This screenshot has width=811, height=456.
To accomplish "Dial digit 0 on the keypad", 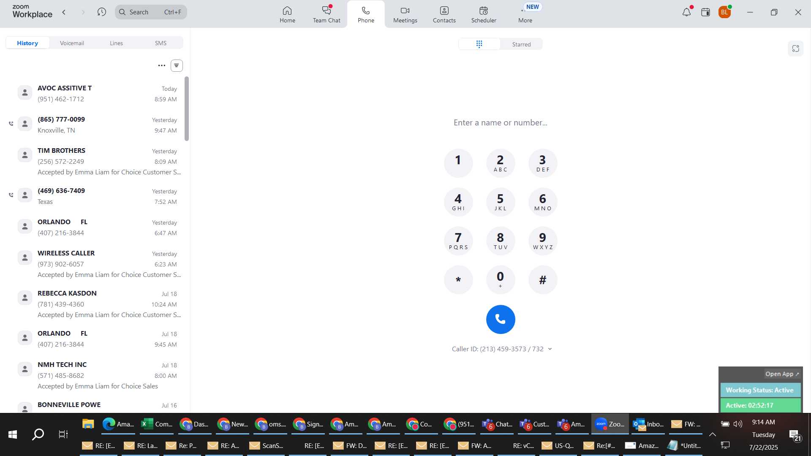I will [x=501, y=280].
